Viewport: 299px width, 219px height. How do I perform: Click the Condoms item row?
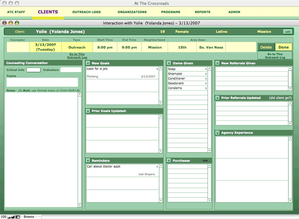pos(187,88)
